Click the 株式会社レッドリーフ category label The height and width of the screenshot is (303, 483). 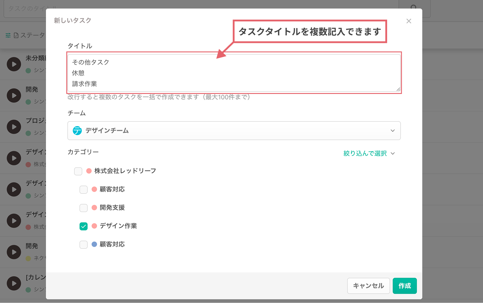125,171
